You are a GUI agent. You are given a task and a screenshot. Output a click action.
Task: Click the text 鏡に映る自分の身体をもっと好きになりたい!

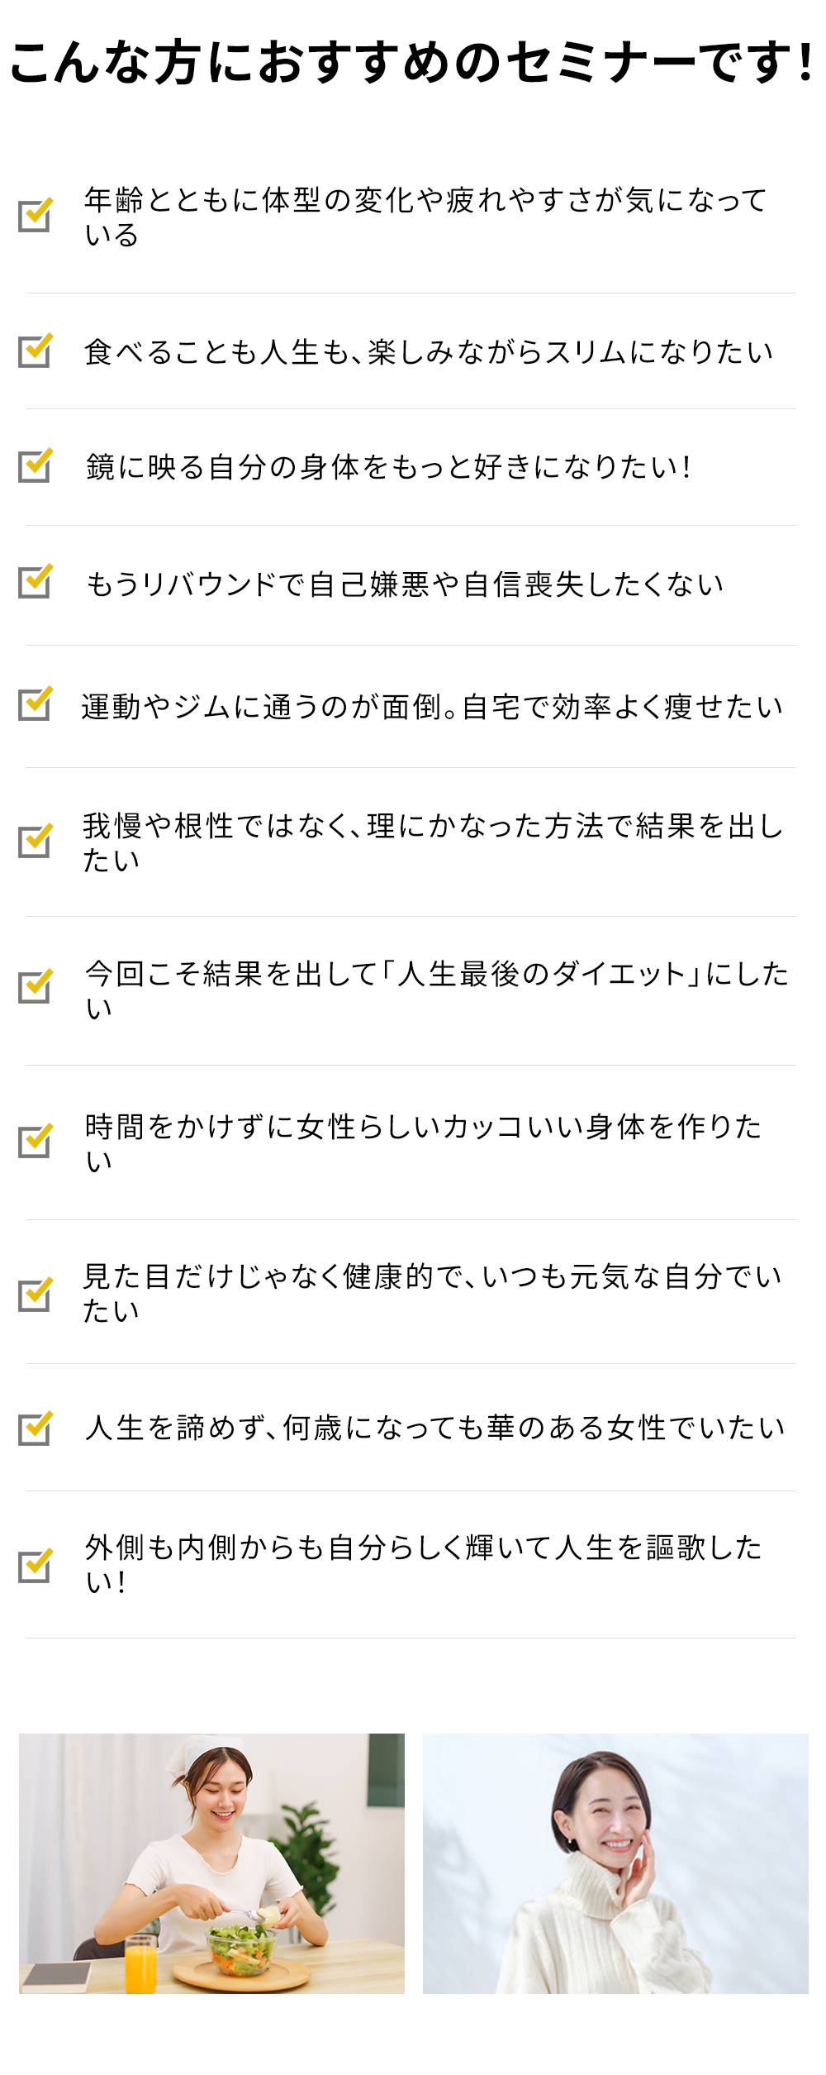[x=388, y=467]
